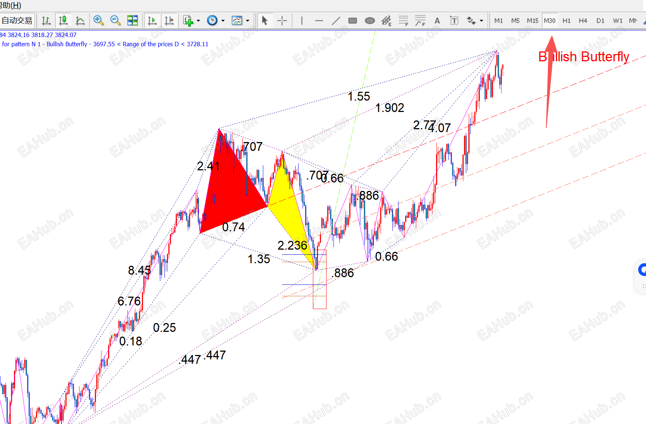The height and width of the screenshot is (424, 646).
Task: Select the text label tool
Action: pos(454,21)
